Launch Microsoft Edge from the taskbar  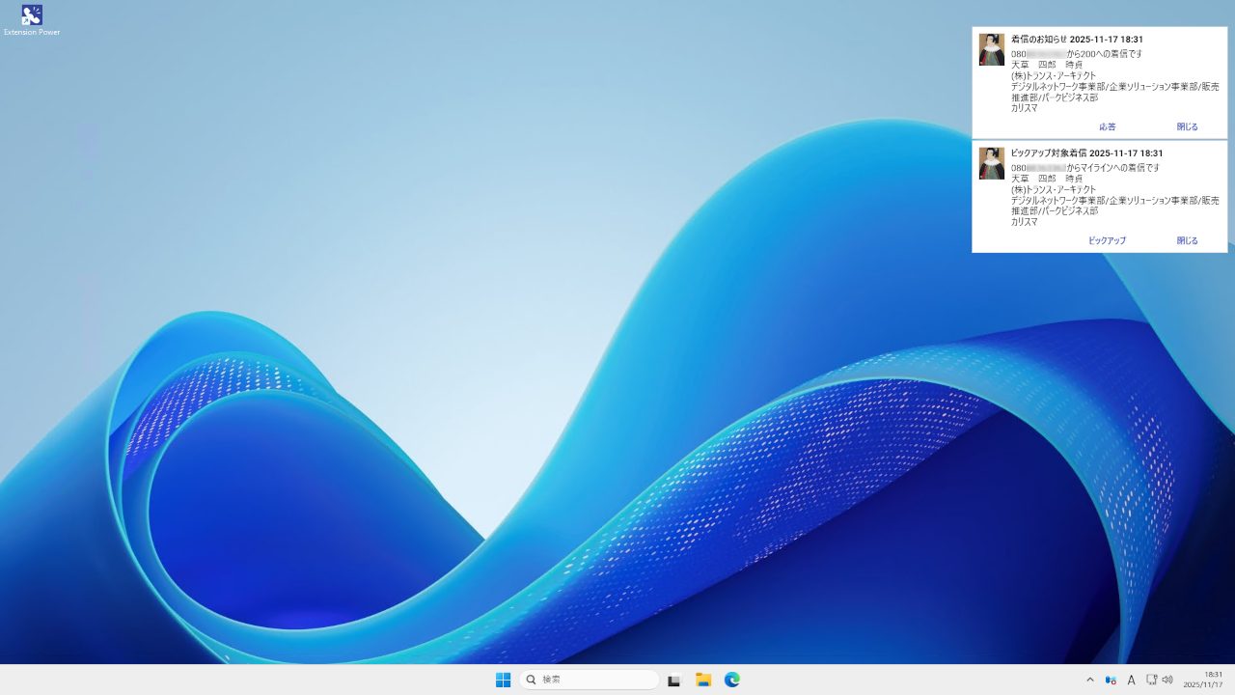[x=732, y=679]
